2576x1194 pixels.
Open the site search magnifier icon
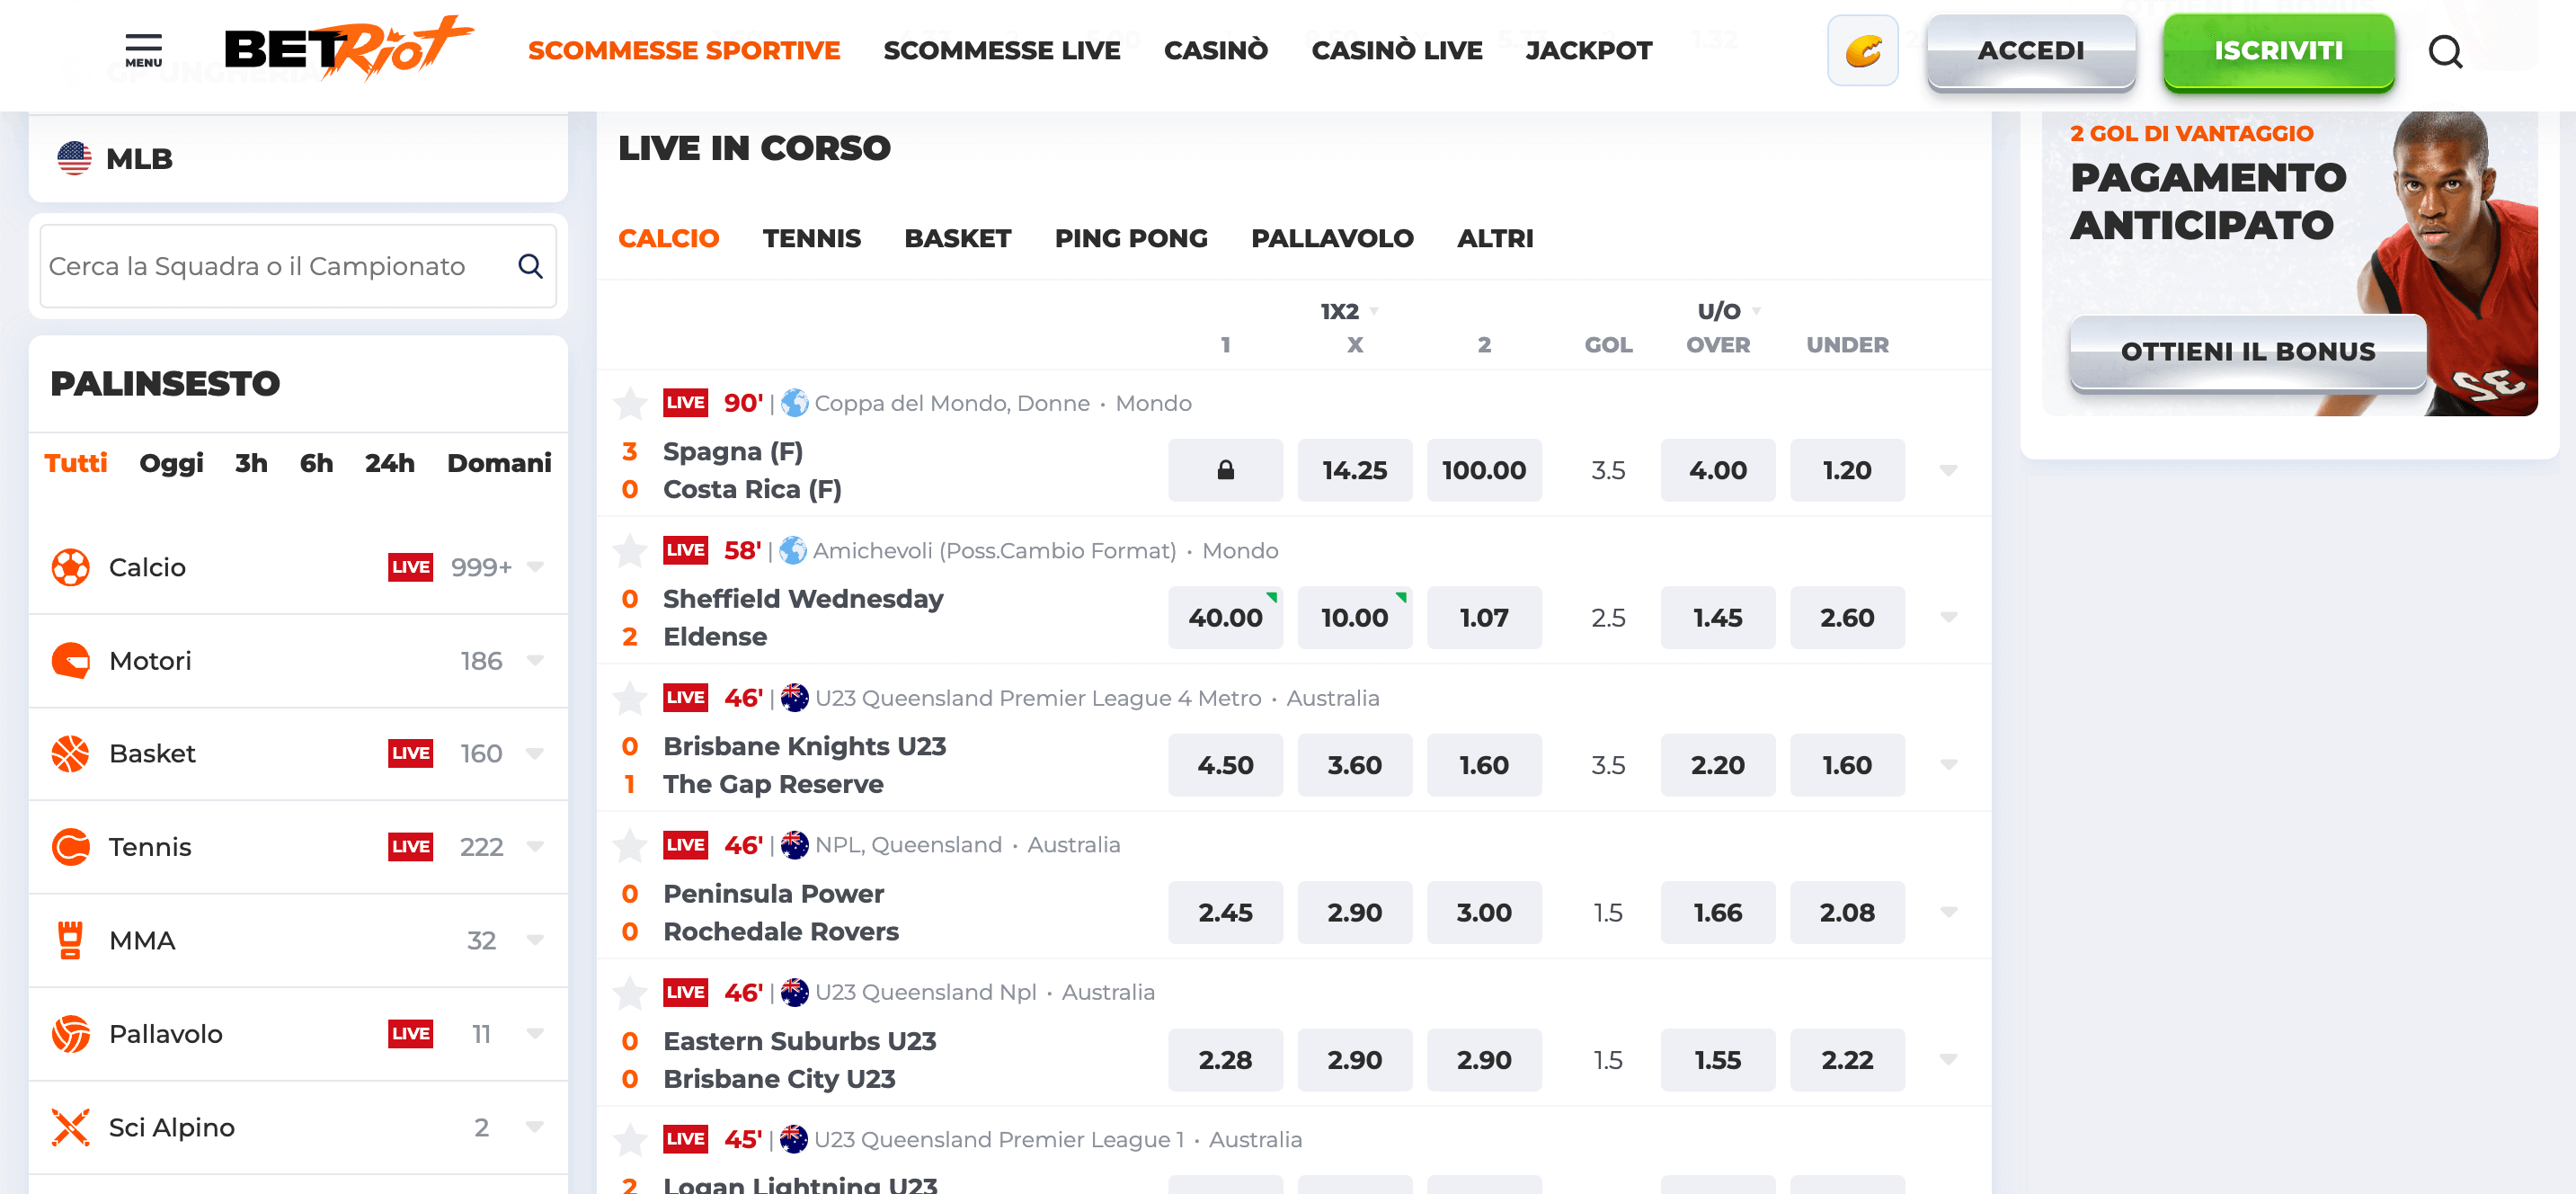[2446, 52]
